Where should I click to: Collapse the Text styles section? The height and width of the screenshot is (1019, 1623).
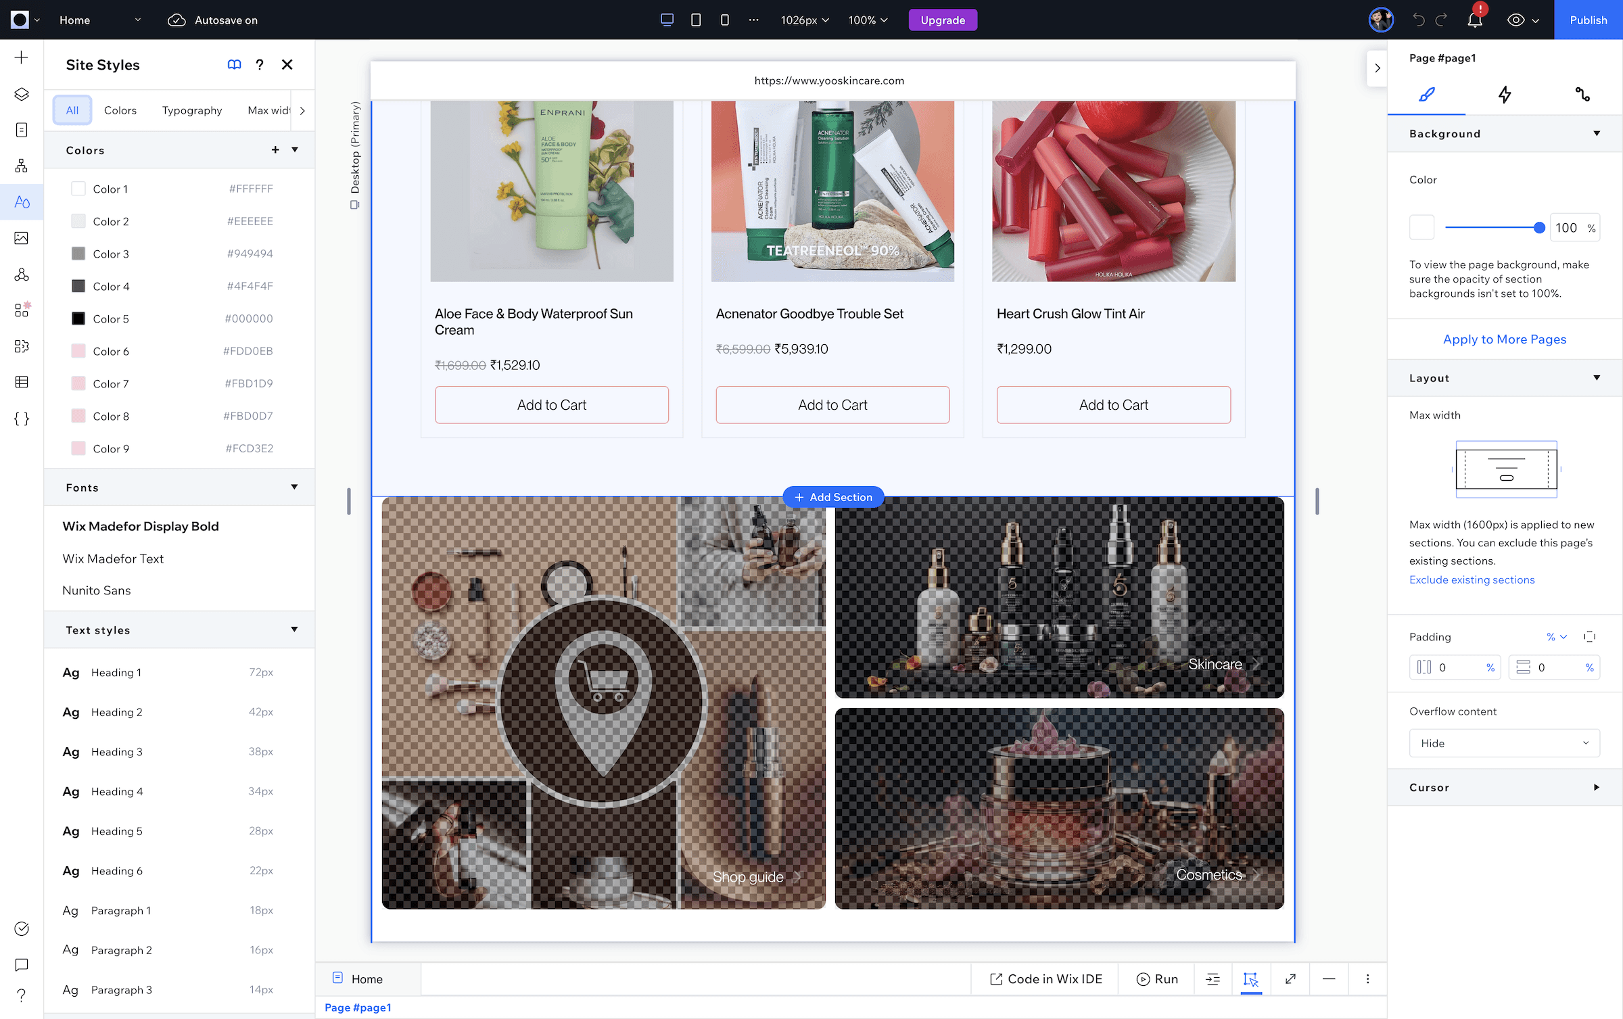click(x=294, y=630)
